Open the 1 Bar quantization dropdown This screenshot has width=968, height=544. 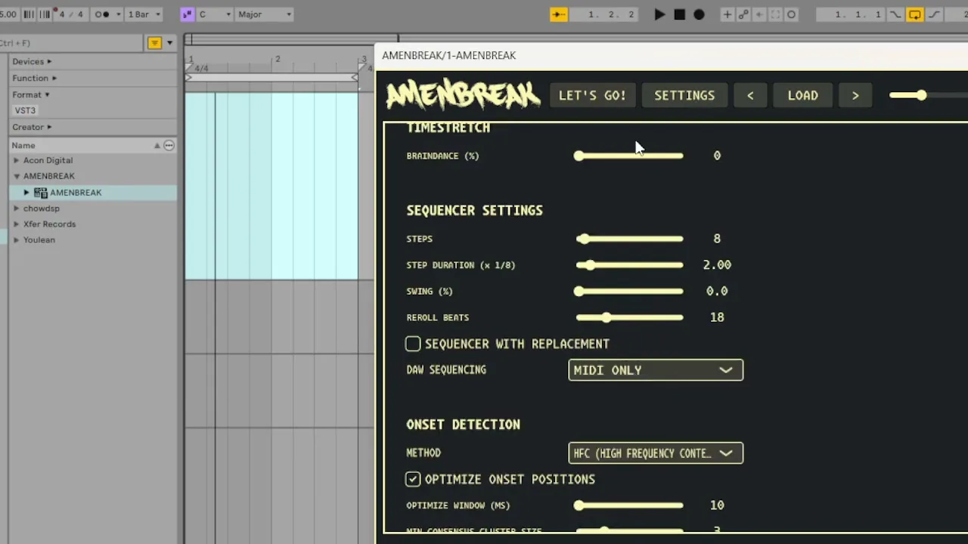tap(144, 14)
